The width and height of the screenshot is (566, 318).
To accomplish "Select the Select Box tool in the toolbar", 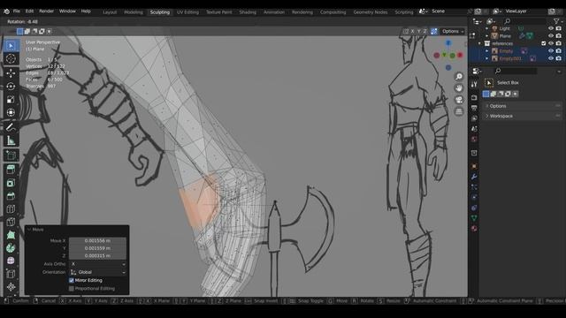I will coord(11,45).
